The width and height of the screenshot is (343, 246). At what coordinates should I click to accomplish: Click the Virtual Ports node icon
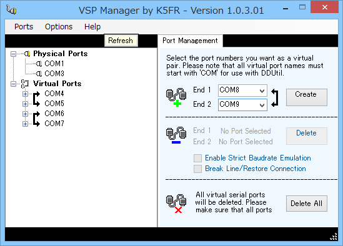click(25, 84)
